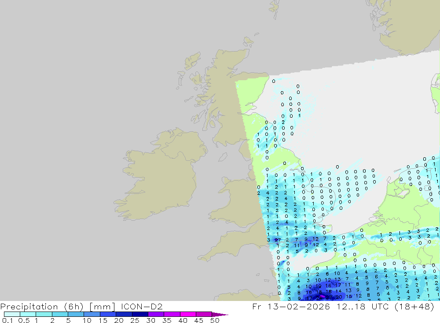Click the "24" precipitation value on the map
This screenshot has height=323, width=440.
pyautogui.click(x=319, y=298)
